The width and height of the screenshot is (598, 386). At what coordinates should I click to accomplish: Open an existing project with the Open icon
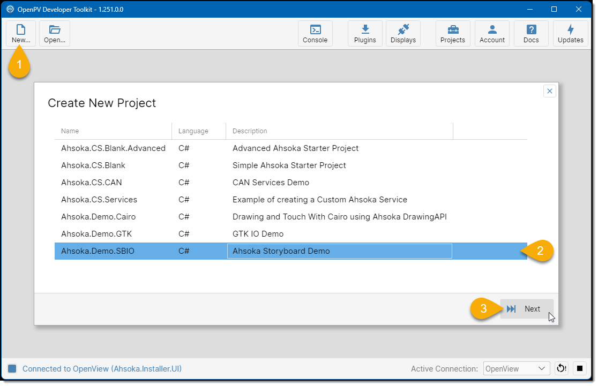point(55,34)
